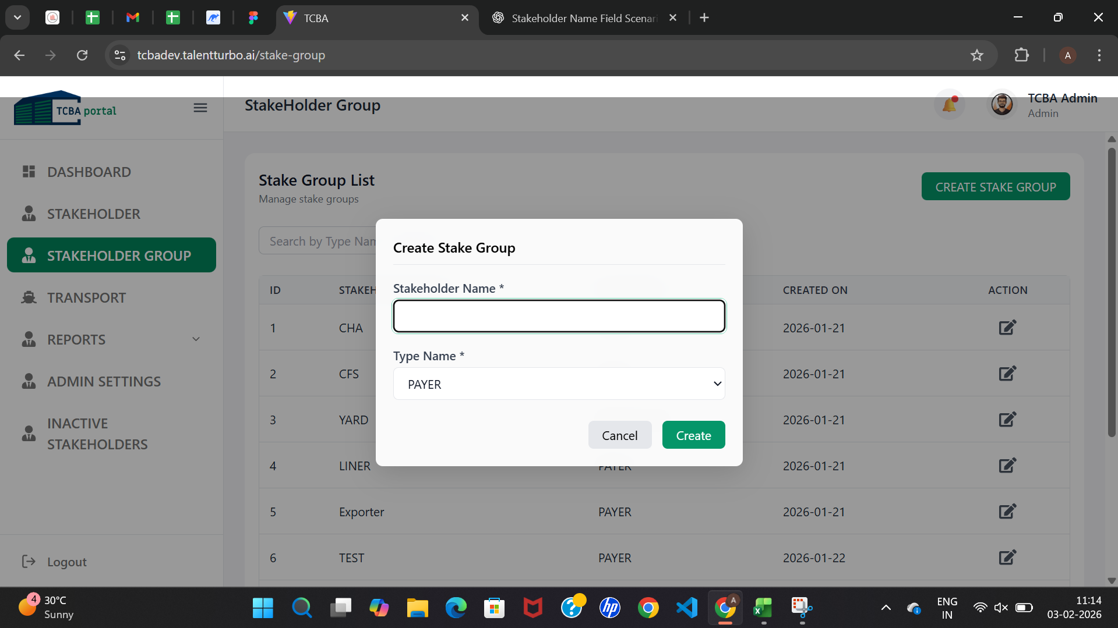Click the Logout arrow icon
Viewport: 1118px width, 628px height.
(29, 561)
